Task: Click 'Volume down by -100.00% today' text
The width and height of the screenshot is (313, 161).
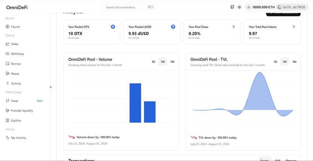Action: point(98,137)
